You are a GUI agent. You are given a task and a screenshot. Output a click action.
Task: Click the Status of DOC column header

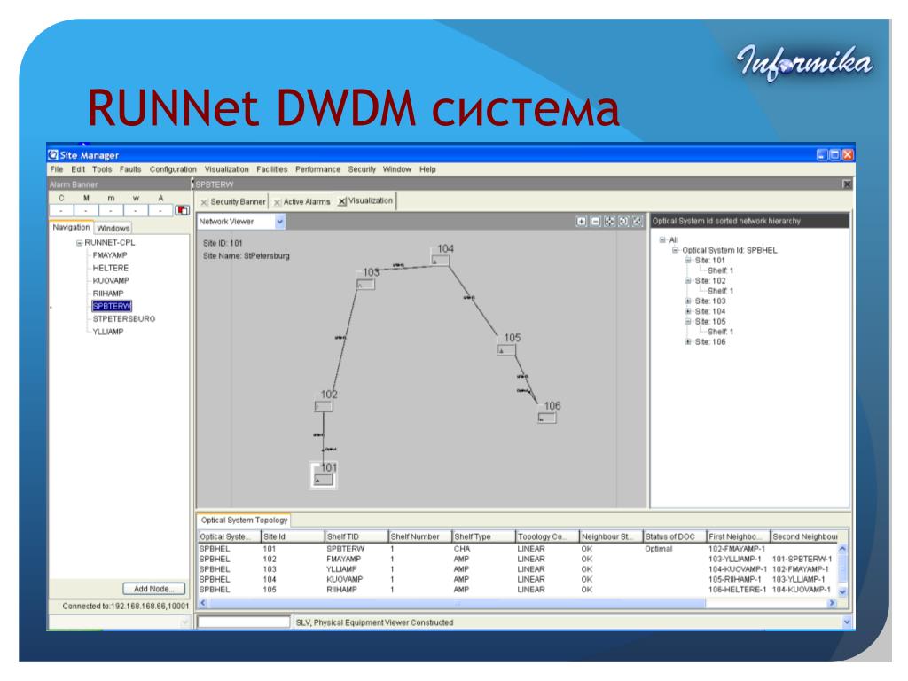point(674,536)
